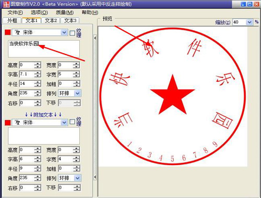This screenshot has height=198, width=261.
Task: Click the 字高 field showing 7.1
Action: 27,75
